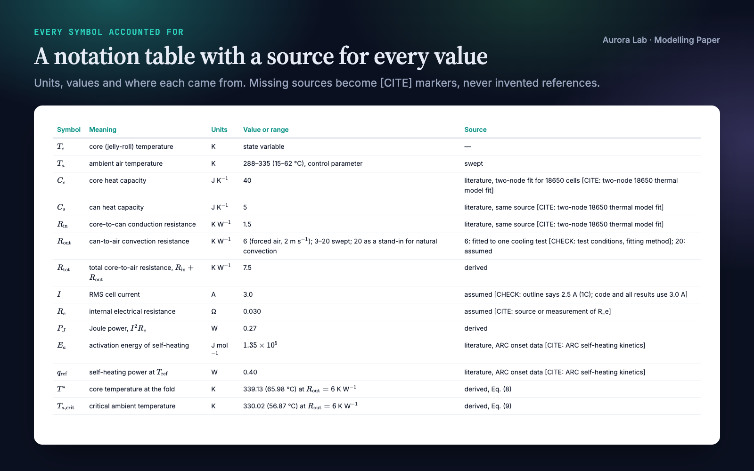Click the 'EVERY SYMBOL ACCOUNTED FOR' eyebrow text

click(109, 32)
